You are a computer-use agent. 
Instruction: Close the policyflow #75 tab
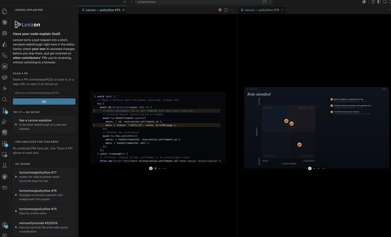coord(124,10)
